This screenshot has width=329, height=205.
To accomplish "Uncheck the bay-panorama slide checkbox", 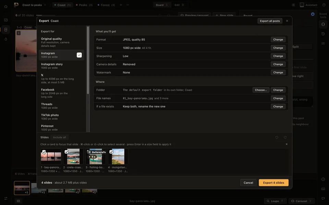I will (x=44, y=152).
